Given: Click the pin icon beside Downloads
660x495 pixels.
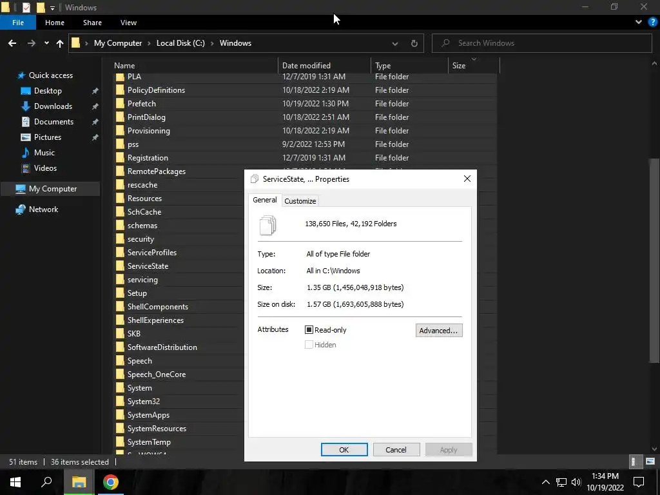Looking at the screenshot, I should (x=95, y=106).
